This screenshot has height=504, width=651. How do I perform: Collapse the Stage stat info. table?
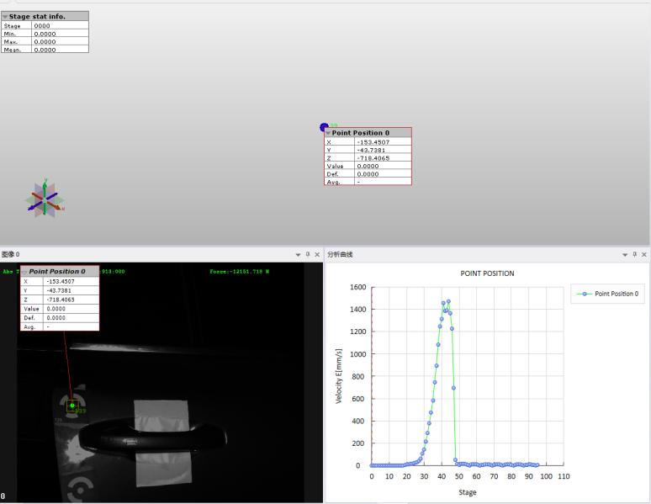pyautogui.click(x=5, y=16)
